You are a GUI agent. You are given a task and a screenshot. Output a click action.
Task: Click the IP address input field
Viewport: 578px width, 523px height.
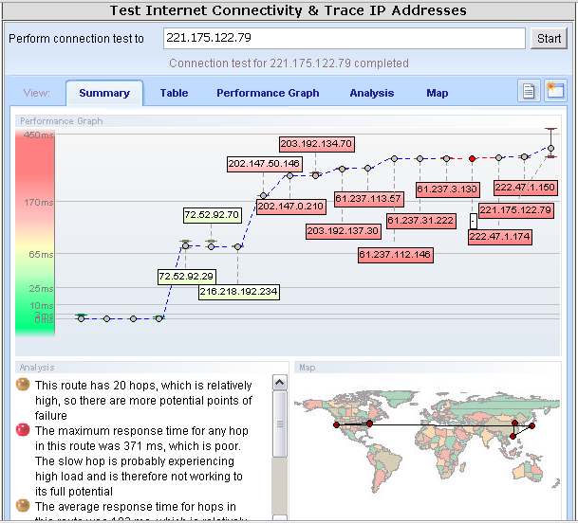pyautogui.click(x=342, y=39)
